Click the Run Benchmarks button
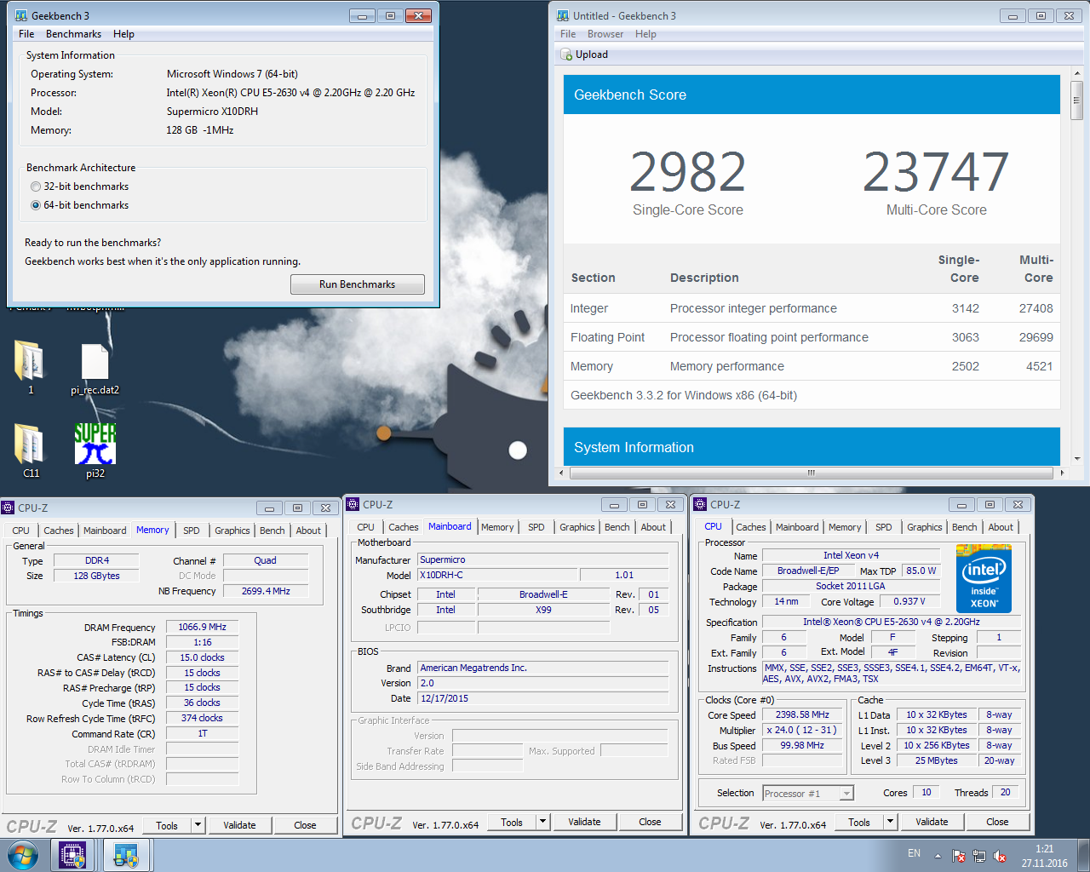This screenshot has height=872, width=1090. (x=357, y=284)
